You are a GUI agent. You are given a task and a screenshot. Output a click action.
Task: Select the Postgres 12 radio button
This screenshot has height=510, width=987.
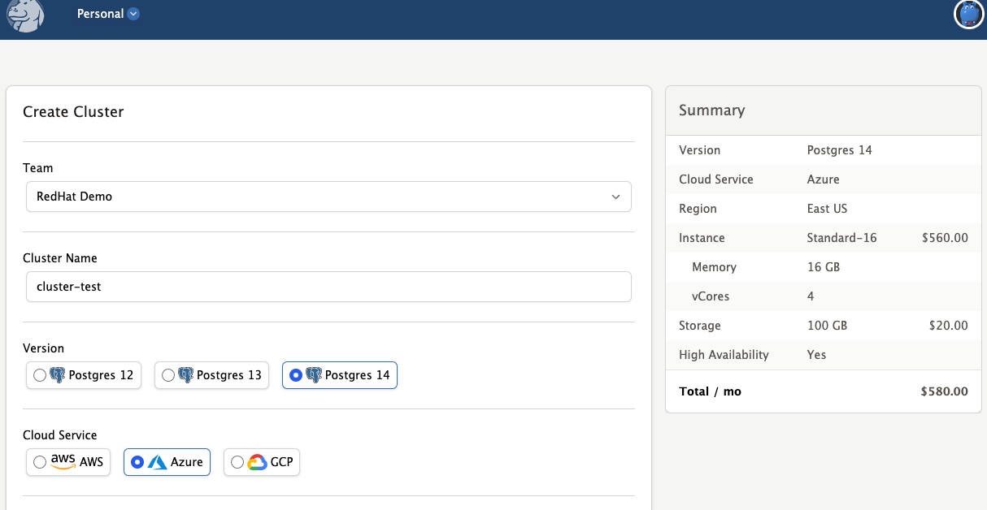pyautogui.click(x=40, y=374)
